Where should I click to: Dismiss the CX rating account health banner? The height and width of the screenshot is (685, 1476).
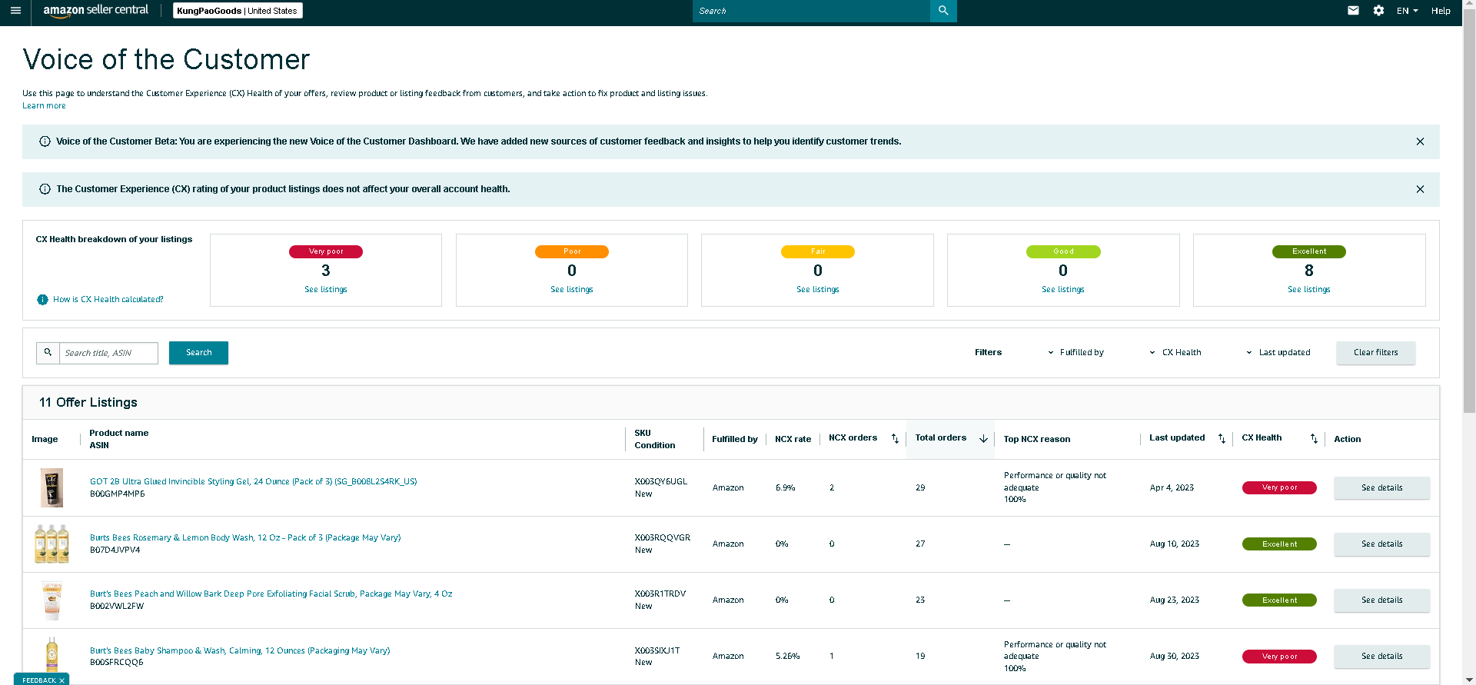click(1420, 189)
